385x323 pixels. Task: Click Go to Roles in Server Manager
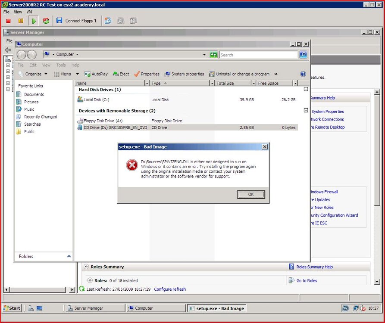click(x=307, y=280)
